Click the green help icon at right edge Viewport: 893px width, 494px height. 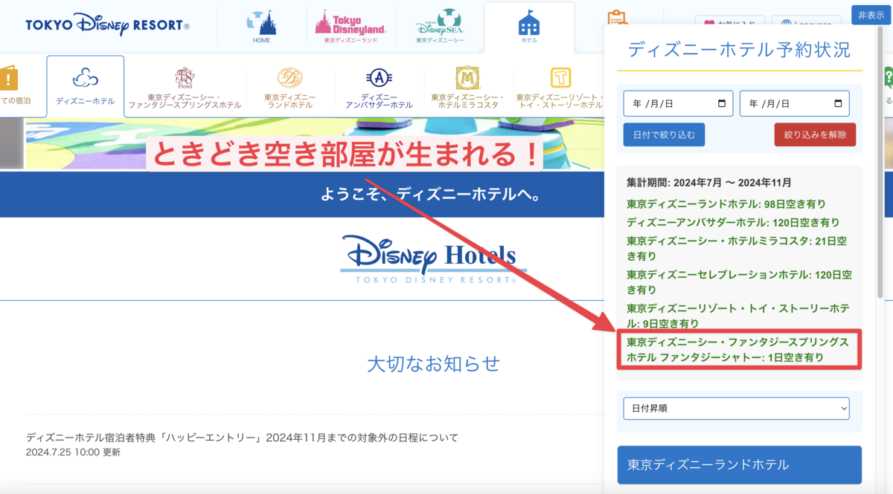tap(888, 77)
